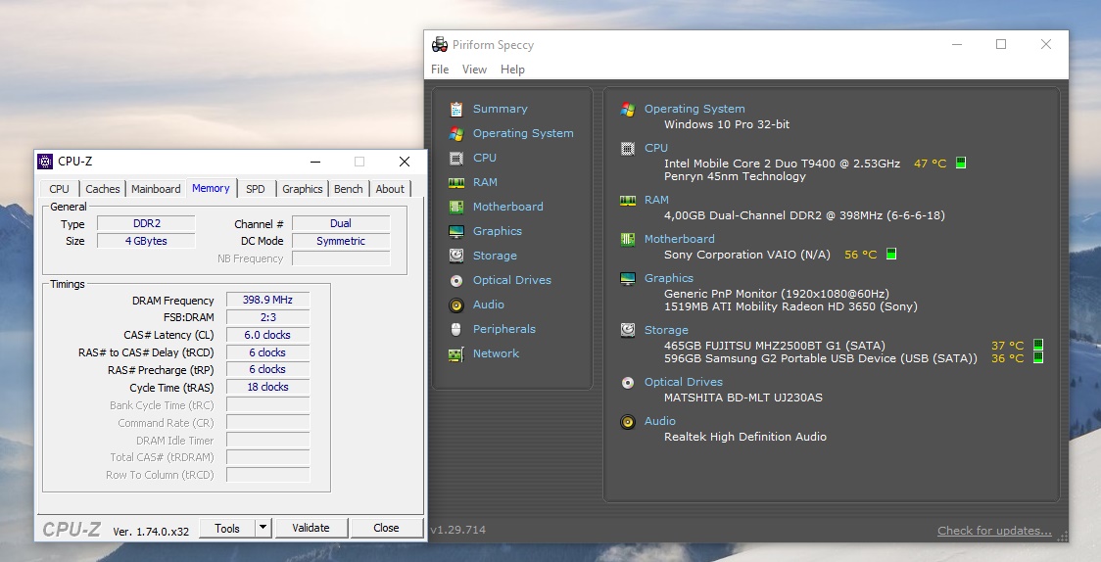The image size is (1101, 562).
Task: Click the CPU-Z title bar app icon
Action: click(x=45, y=162)
